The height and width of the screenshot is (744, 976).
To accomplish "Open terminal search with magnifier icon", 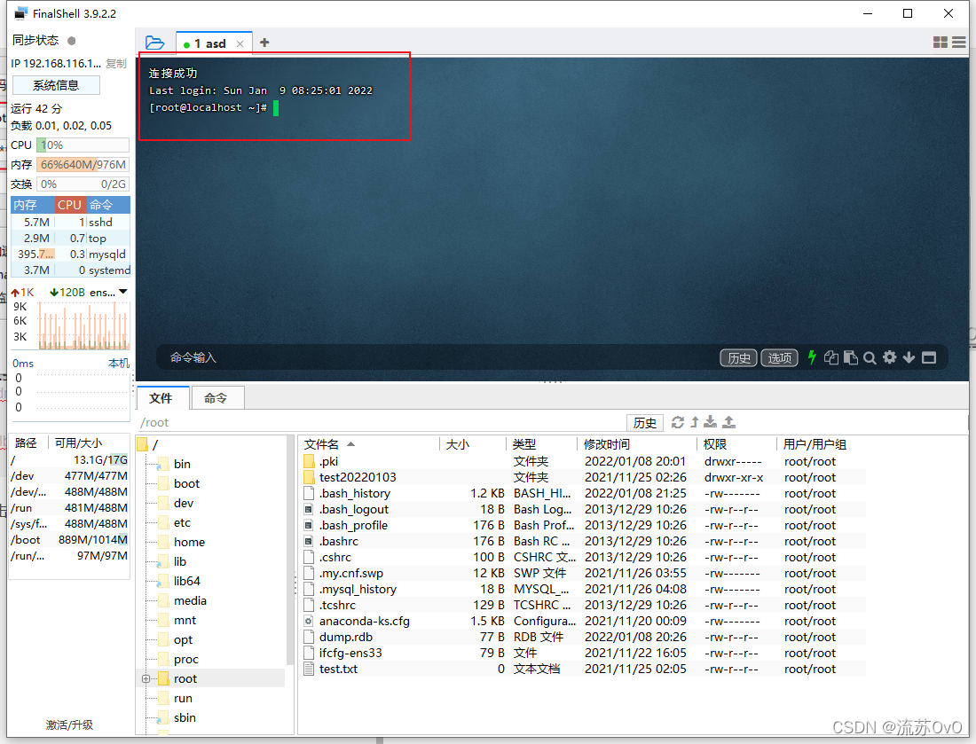I will (x=870, y=357).
